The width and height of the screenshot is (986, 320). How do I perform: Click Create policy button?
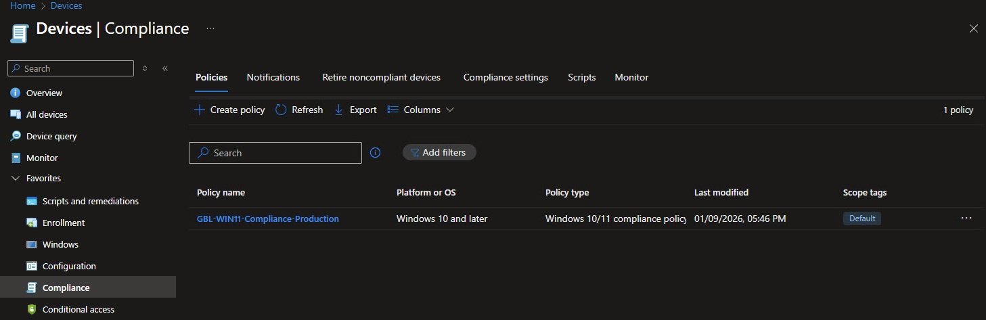pyautogui.click(x=230, y=110)
